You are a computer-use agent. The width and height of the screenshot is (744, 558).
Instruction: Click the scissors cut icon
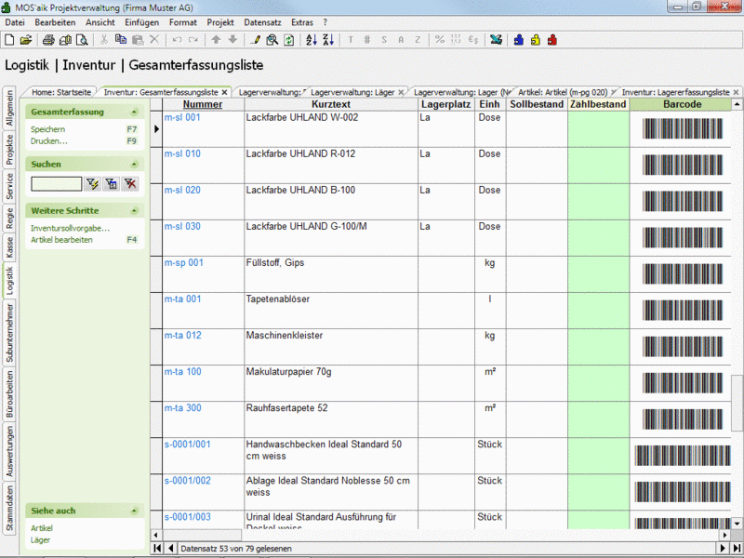[104, 40]
